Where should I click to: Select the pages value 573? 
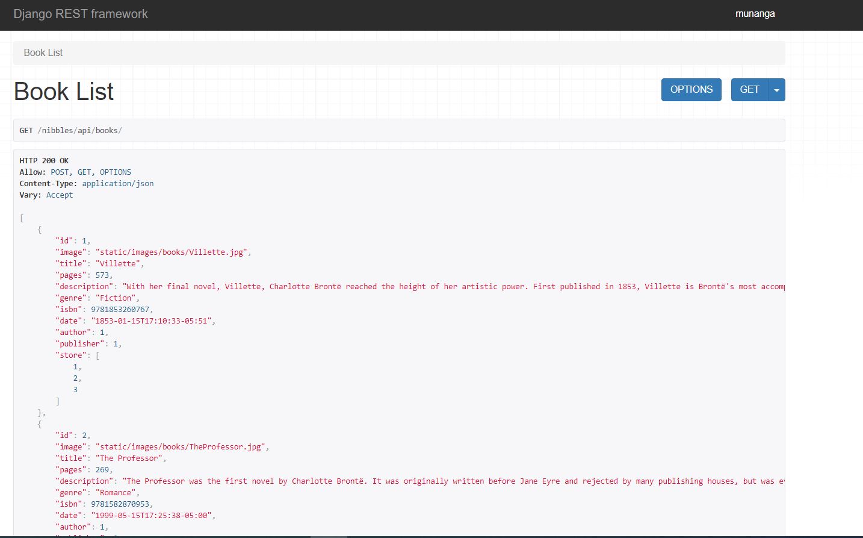click(102, 275)
